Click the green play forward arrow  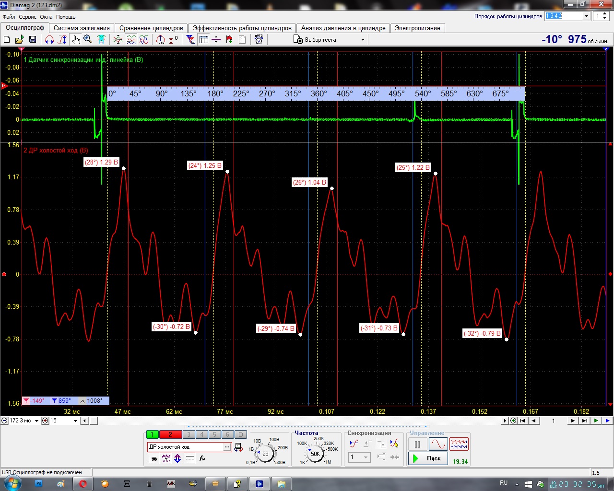click(596, 421)
